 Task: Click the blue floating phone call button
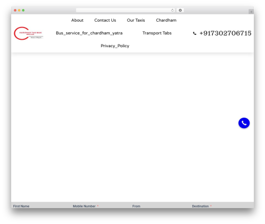coord(244,123)
